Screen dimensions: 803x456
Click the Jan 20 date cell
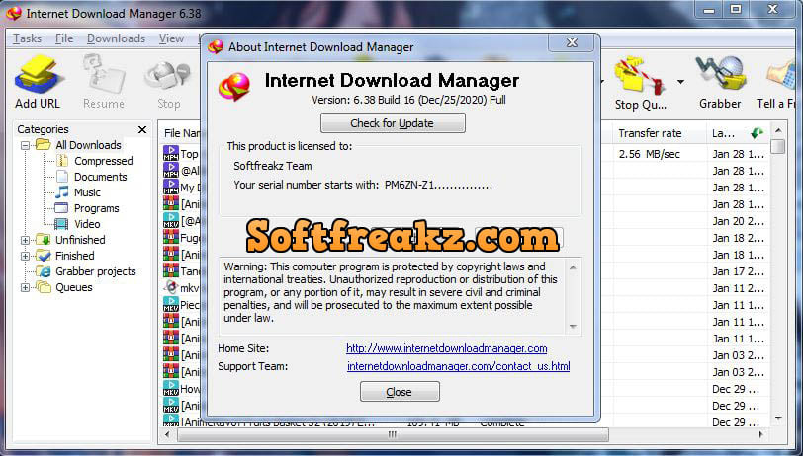738,221
